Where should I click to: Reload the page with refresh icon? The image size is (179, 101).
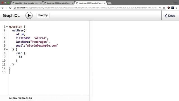[x=10, y=8]
